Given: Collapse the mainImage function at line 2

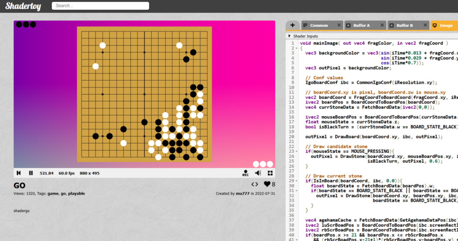Looking at the screenshot, I should point(297,48).
